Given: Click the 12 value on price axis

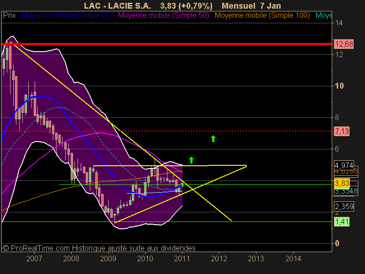Looking at the screenshot, I should click(x=339, y=54).
